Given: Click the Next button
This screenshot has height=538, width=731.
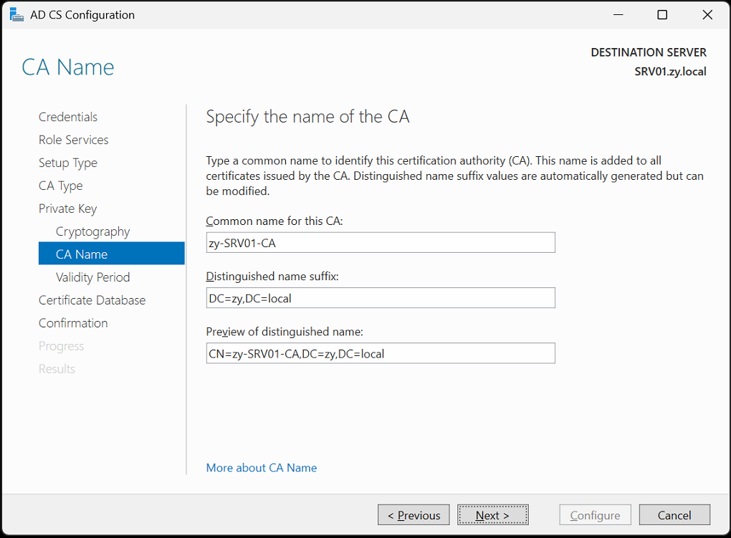Looking at the screenshot, I should 493,514.
